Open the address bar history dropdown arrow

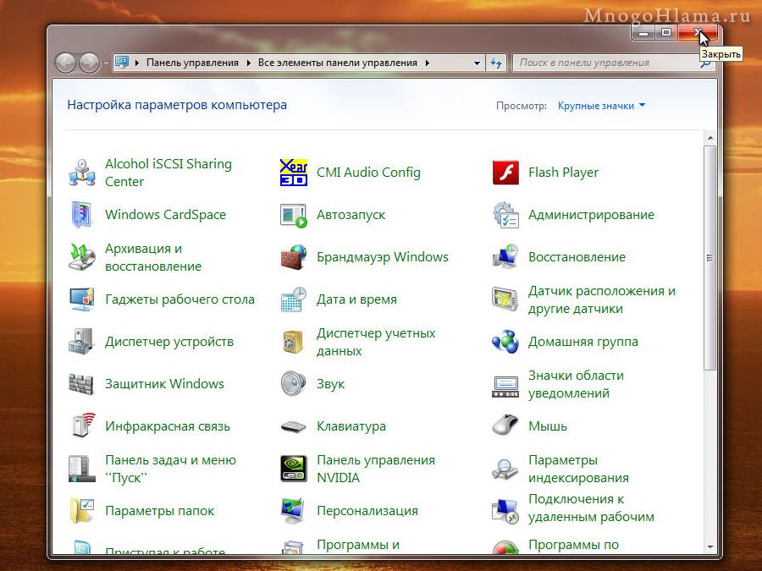478,63
